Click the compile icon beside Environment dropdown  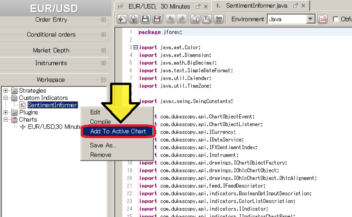click(x=323, y=19)
